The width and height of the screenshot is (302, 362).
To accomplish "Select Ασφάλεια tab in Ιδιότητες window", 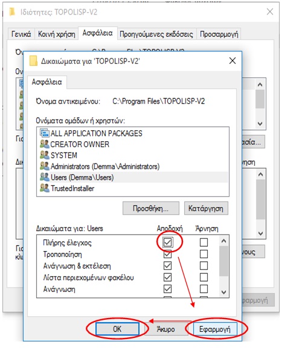I will point(98,33).
